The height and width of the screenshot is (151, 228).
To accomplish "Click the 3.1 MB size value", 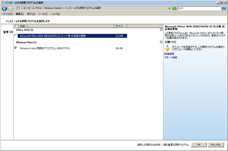I will pos(119,36).
